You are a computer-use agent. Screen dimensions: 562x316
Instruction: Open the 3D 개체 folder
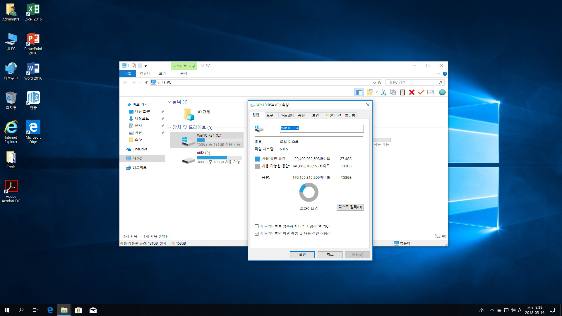[197, 114]
